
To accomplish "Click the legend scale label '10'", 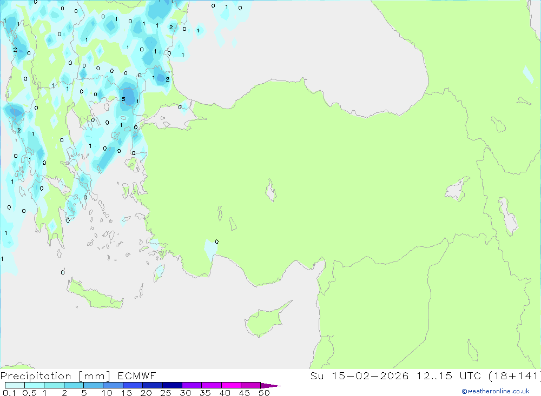I will [107, 393].
